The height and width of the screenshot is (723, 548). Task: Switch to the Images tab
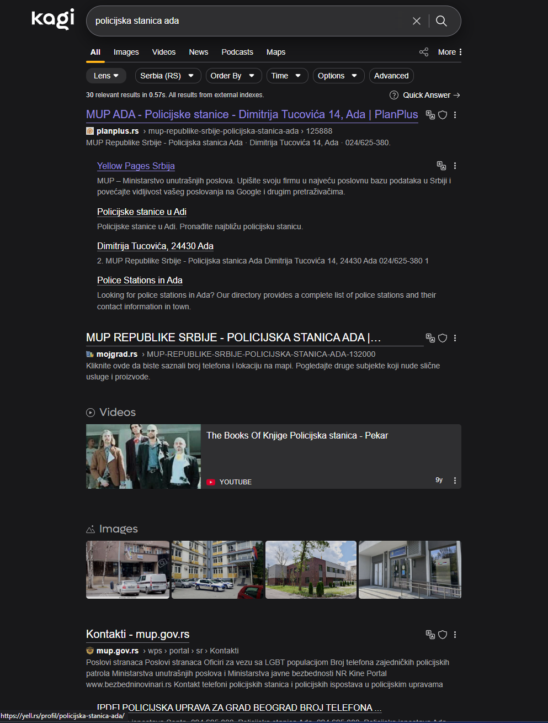click(x=126, y=52)
